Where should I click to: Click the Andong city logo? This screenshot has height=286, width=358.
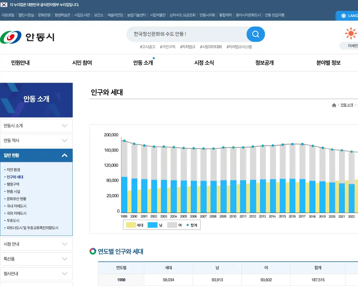pos(27,37)
